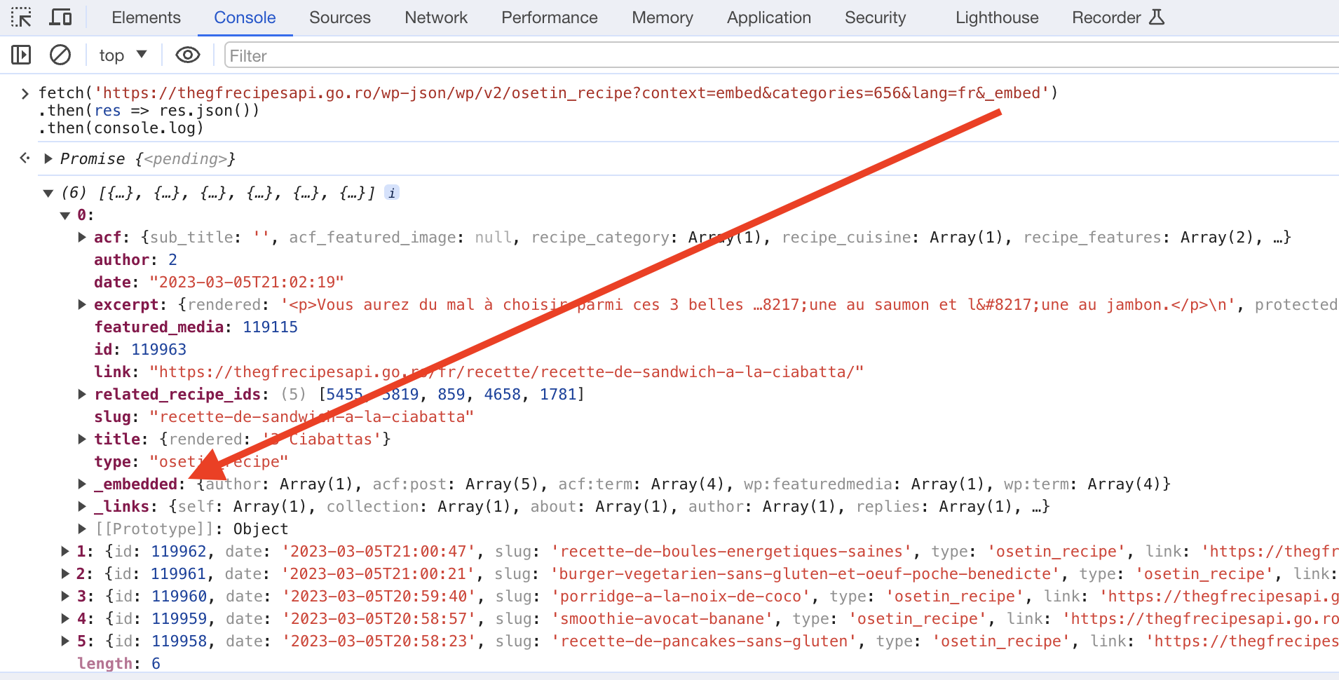Collapse the item 0 object
Viewport: 1339px width, 680px height.
pos(65,215)
